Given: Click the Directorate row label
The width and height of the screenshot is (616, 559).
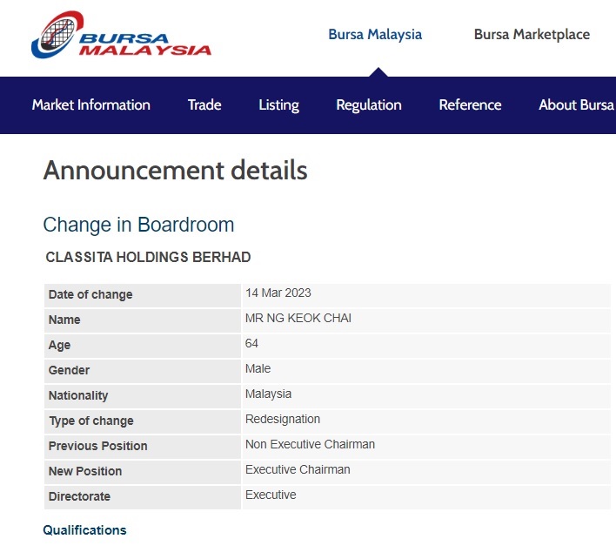Looking at the screenshot, I should [x=79, y=496].
